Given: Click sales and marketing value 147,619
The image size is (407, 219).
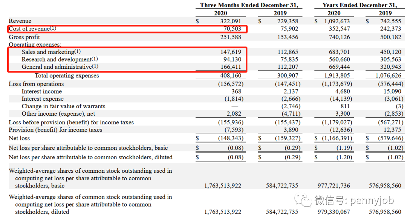Looking at the screenshot, I should tap(231, 52).
